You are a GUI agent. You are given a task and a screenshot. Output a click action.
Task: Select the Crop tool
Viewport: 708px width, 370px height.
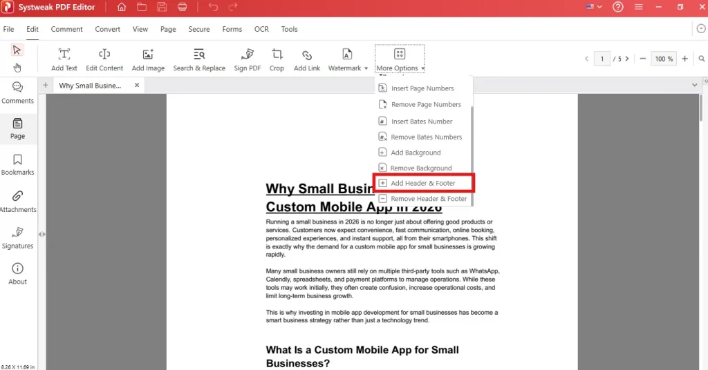[x=277, y=59]
